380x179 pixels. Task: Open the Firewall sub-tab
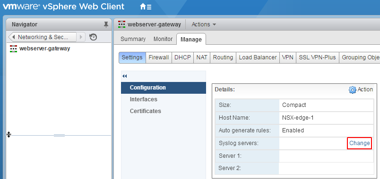pos(159,57)
